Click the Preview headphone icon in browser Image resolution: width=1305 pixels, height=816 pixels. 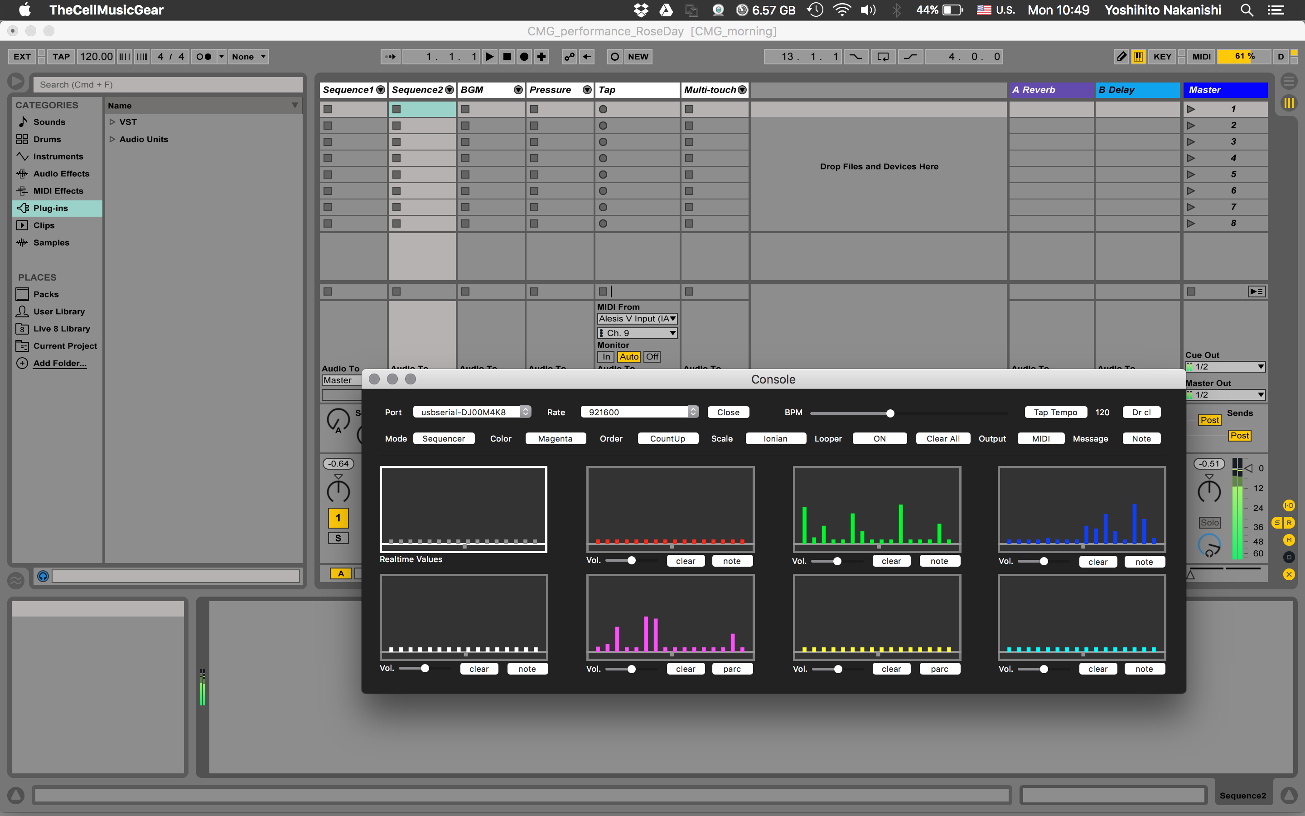point(43,576)
